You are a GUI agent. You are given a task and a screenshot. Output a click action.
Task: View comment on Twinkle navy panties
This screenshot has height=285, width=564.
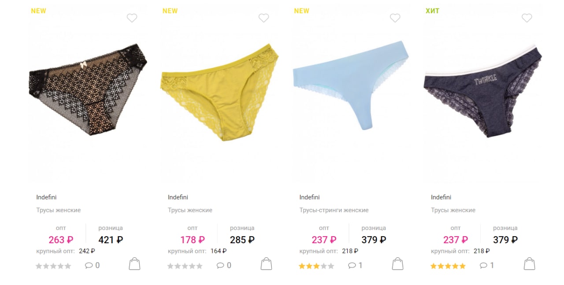(487, 266)
